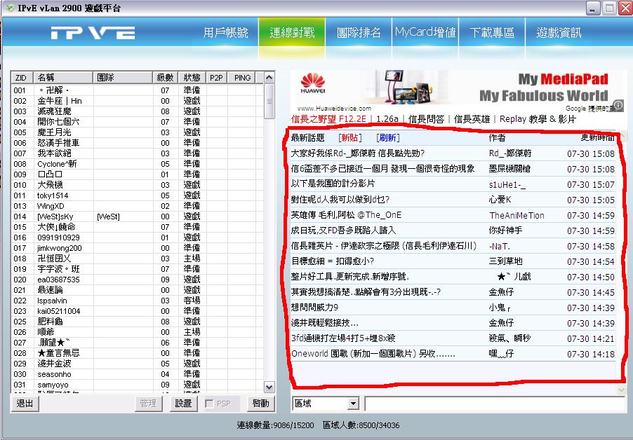Open the Replay 教學 & 影片 link
Viewport: 633px width, 440px height.
click(x=538, y=119)
